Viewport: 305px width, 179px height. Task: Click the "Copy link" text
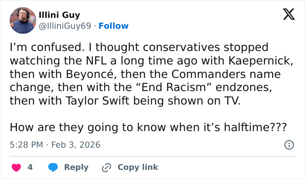(138, 167)
